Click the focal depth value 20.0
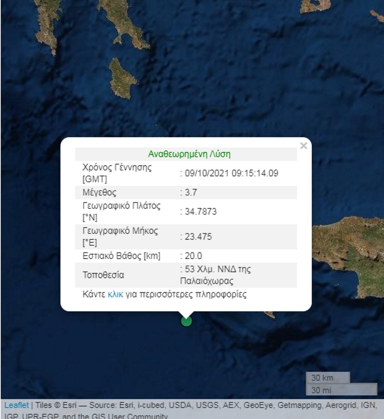 click(193, 256)
